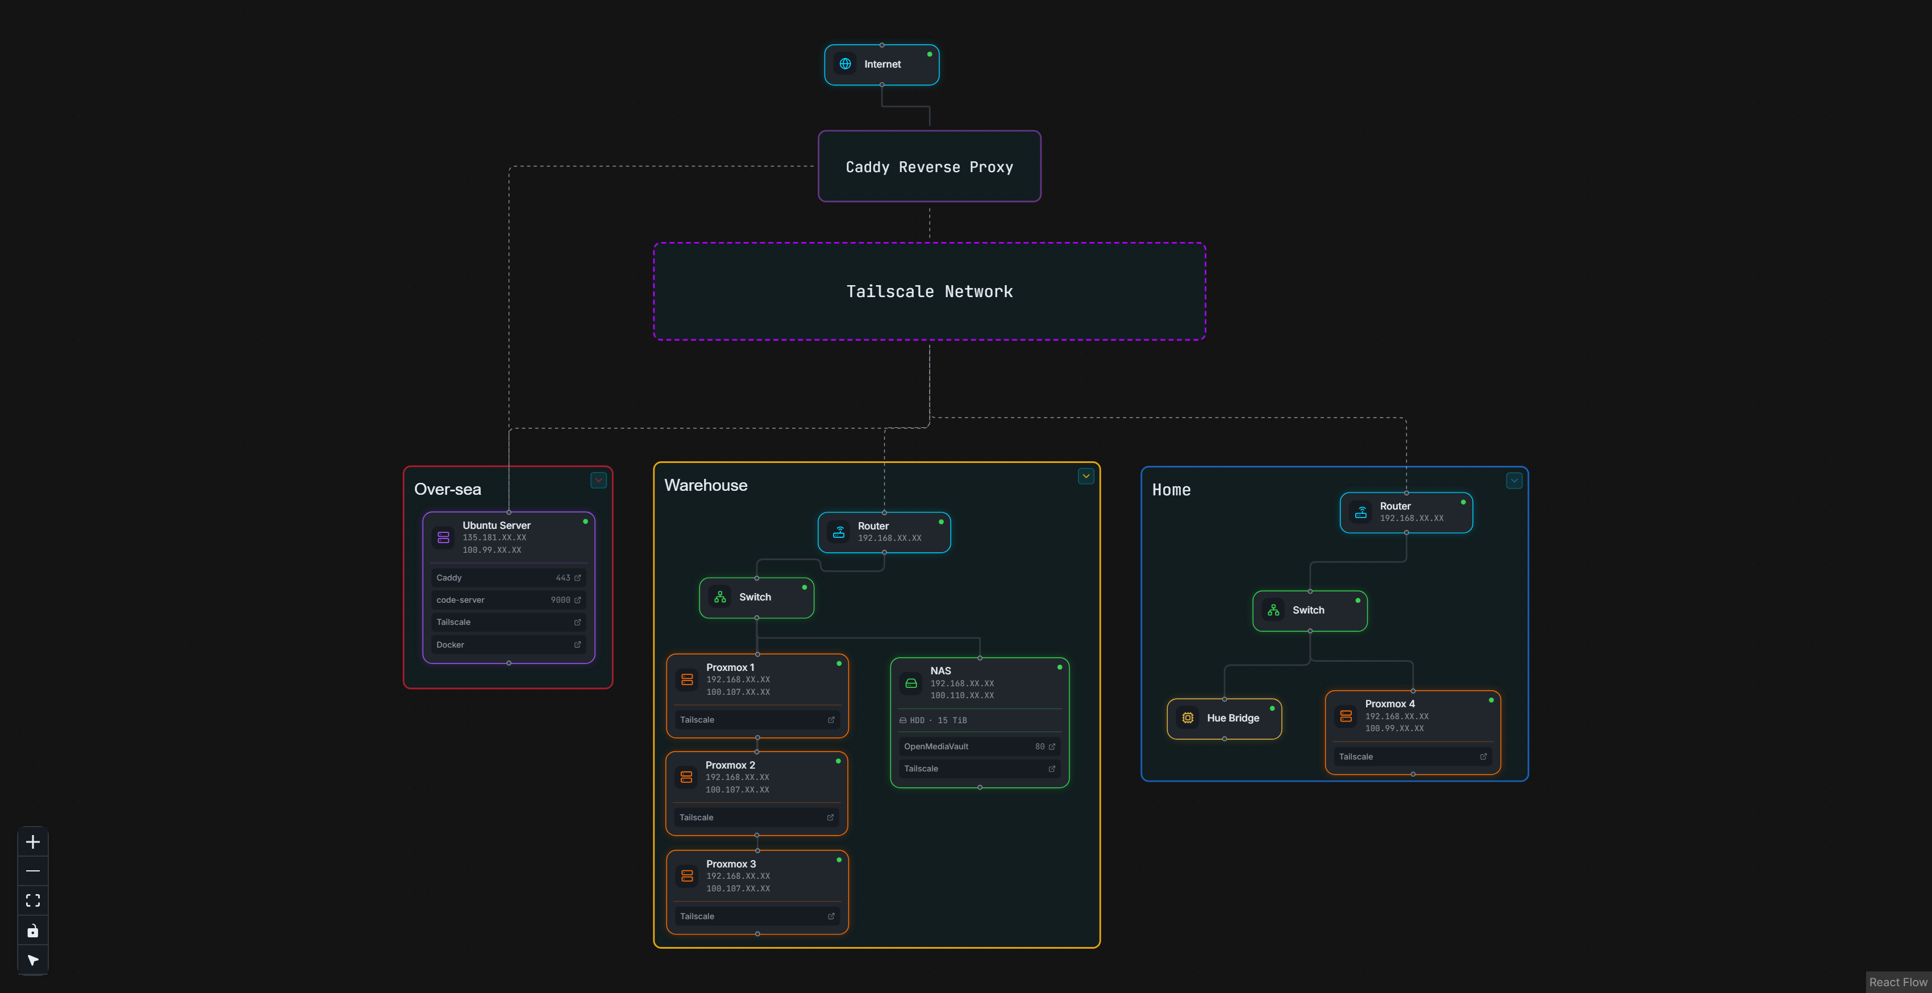1932x993 pixels.
Task: Click the Warehouse Router icon
Action: click(x=839, y=532)
